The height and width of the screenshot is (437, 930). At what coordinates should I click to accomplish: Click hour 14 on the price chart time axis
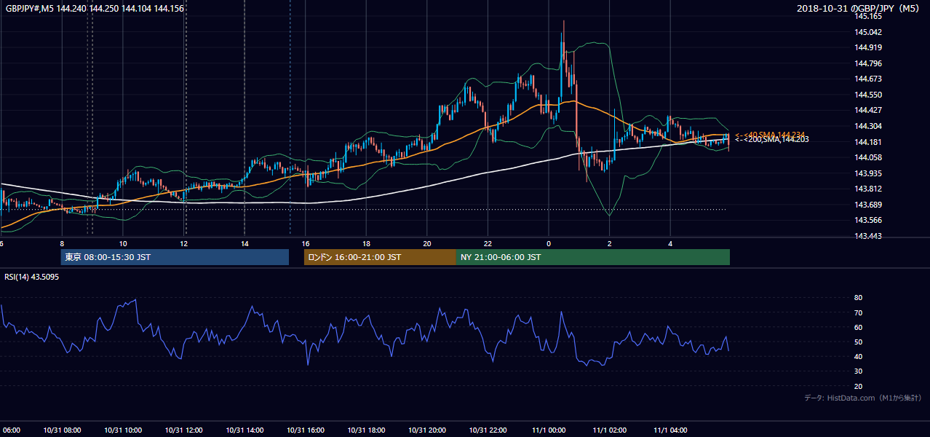coord(245,243)
